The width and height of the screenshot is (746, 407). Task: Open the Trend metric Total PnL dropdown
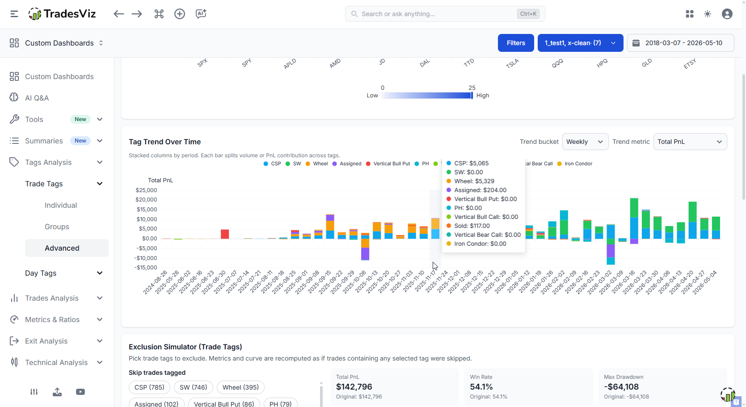tap(690, 142)
